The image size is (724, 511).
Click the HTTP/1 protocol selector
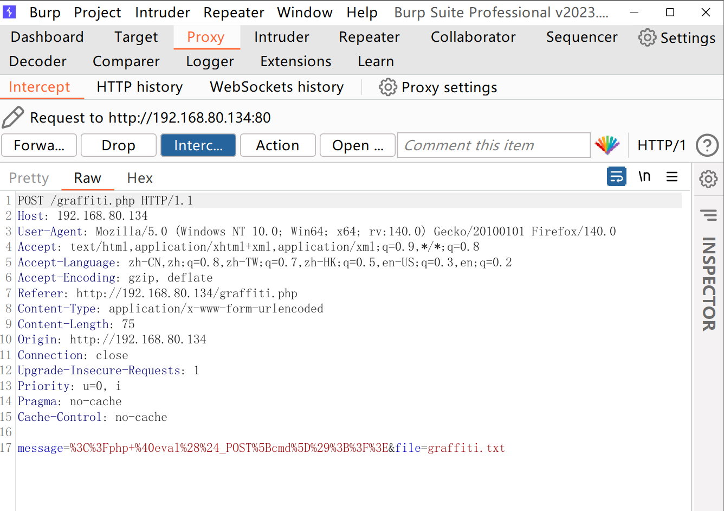(661, 145)
